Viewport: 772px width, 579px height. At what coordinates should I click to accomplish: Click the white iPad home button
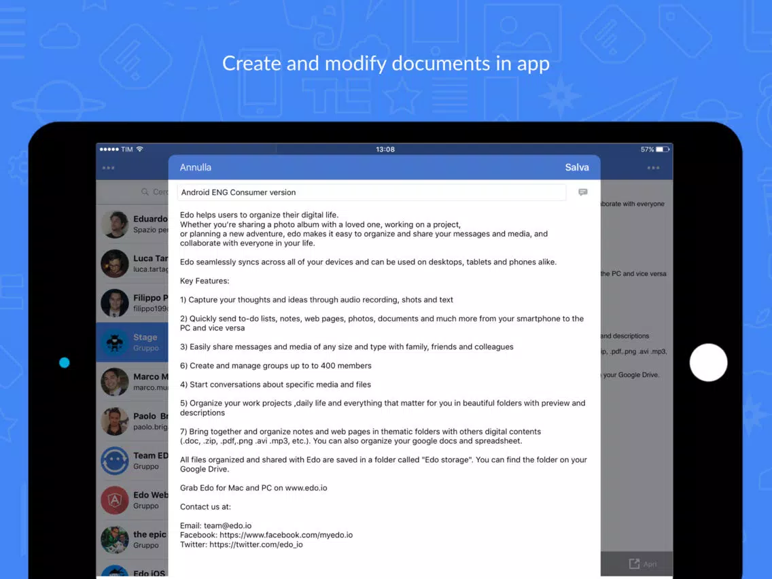(708, 362)
